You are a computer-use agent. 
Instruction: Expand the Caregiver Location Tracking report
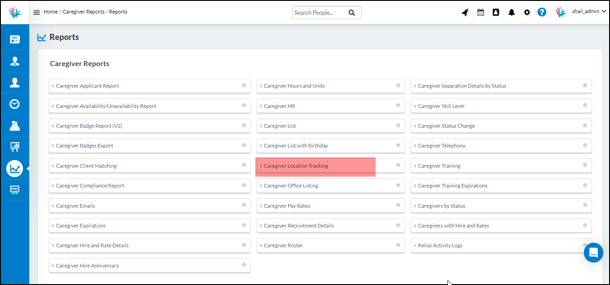(296, 165)
